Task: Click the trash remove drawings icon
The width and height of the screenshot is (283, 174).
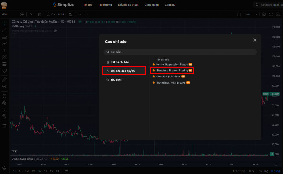Action: pyautogui.click(x=4, y=126)
